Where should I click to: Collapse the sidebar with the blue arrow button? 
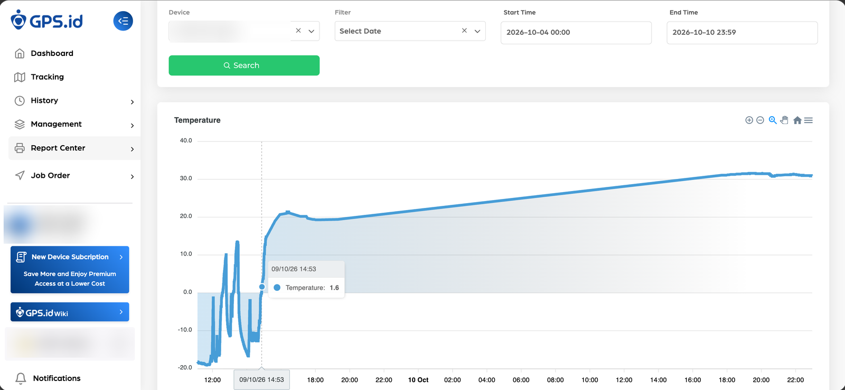(x=123, y=21)
